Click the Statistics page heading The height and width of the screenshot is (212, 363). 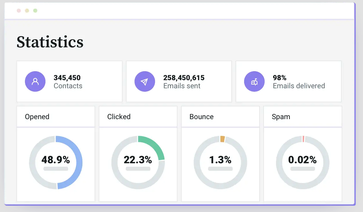[x=50, y=42]
